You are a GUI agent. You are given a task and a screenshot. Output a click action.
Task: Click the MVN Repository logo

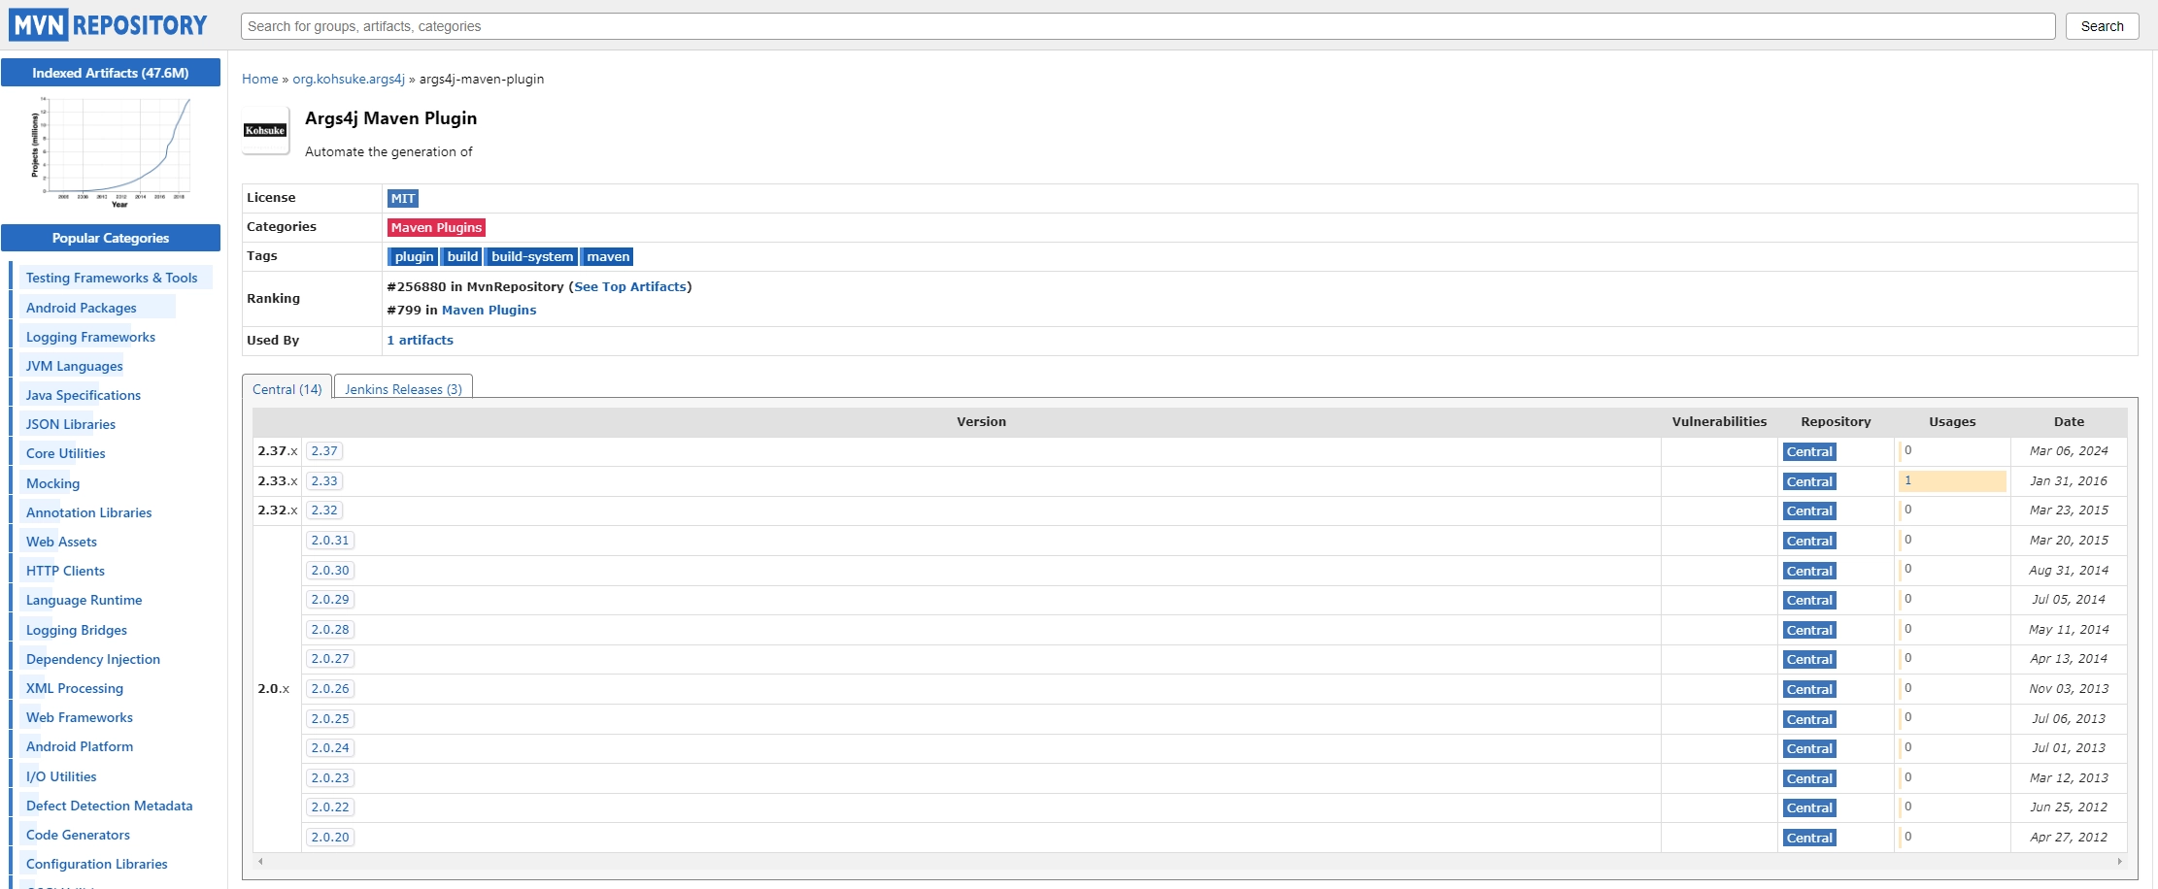pos(107,24)
